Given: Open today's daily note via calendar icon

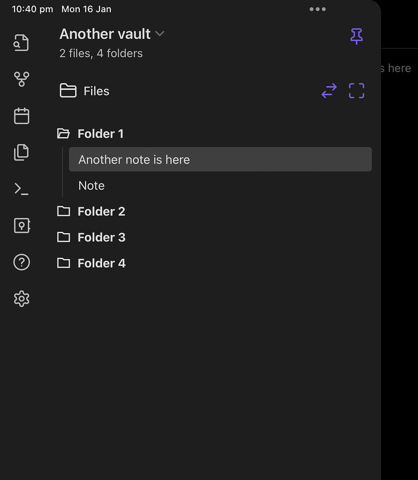Looking at the screenshot, I should click(x=21, y=116).
